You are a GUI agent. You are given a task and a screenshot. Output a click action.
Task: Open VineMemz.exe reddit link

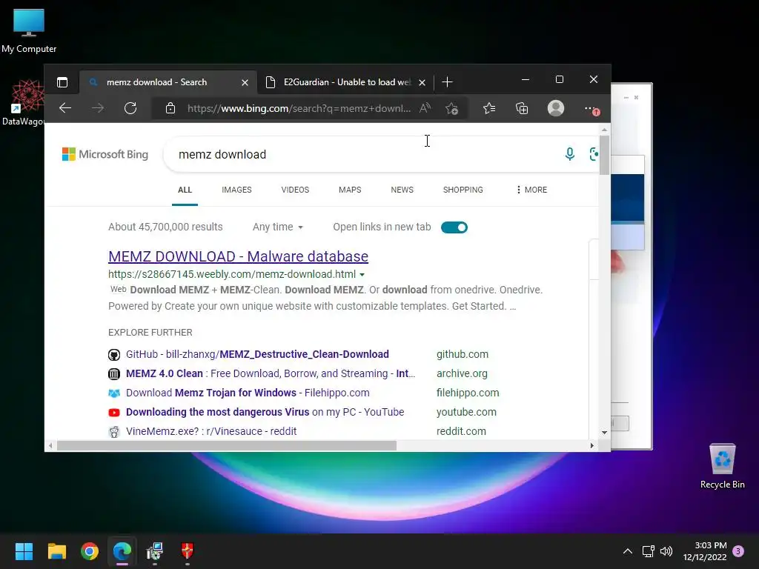point(211,431)
